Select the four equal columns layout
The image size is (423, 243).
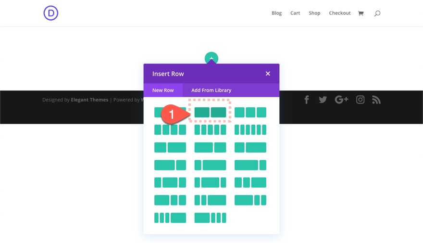click(x=170, y=130)
